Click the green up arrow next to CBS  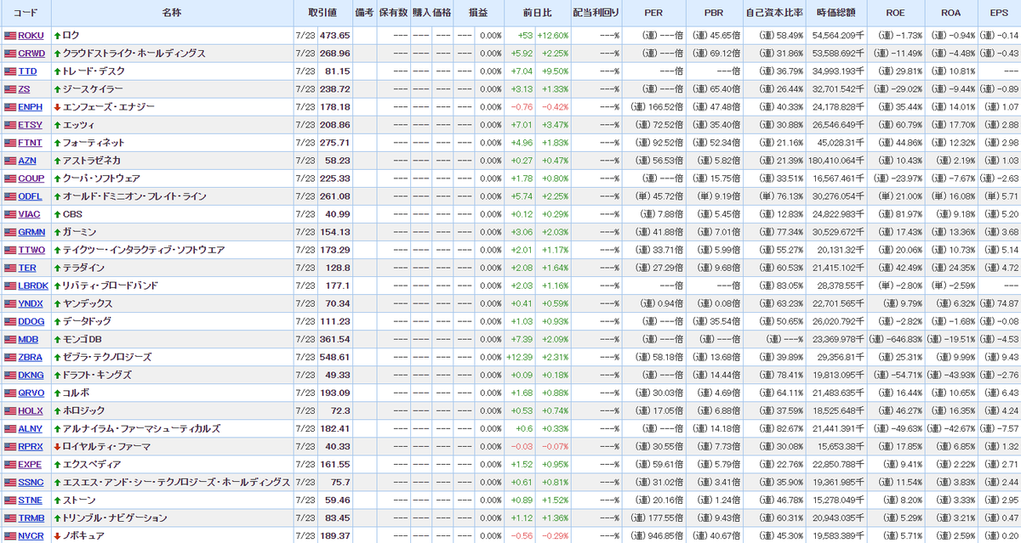click(x=57, y=214)
